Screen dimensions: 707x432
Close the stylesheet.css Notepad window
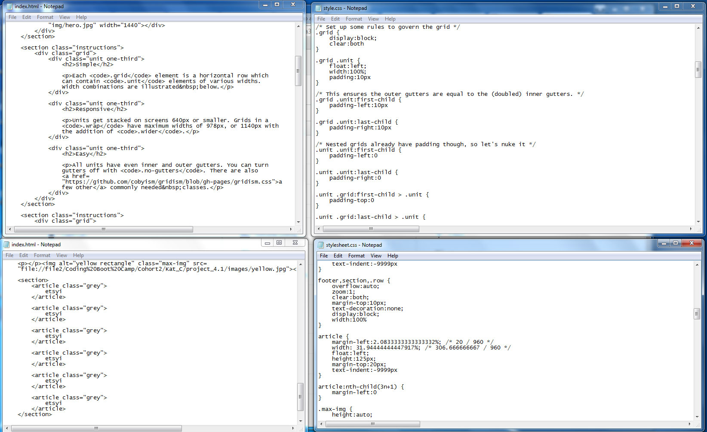(x=692, y=243)
